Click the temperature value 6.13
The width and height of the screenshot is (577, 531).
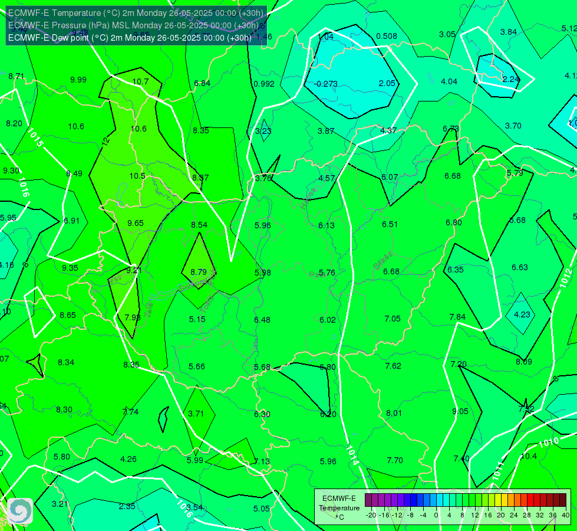coord(327,225)
